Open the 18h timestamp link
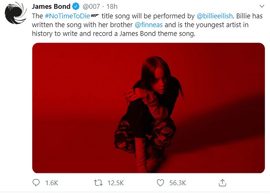Viewport: 270px width, 194px height. (x=112, y=7)
